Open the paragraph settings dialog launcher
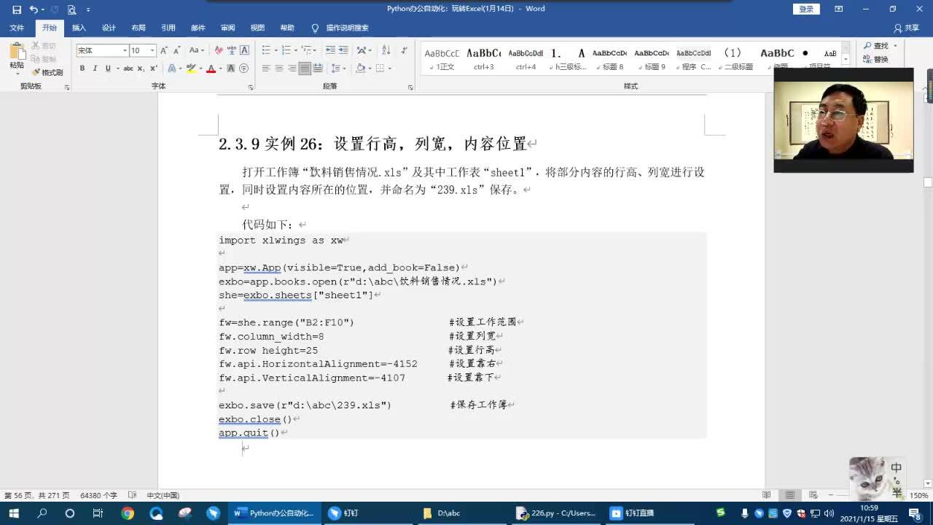 click(x=410, y=87)
